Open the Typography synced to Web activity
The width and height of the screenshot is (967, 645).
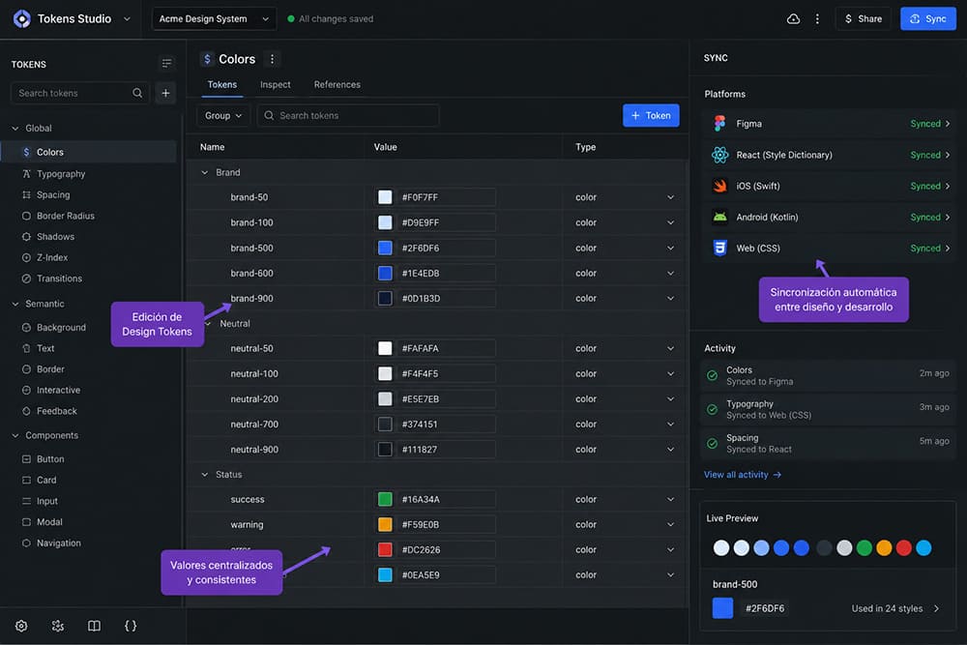click(x=829, y=409)
